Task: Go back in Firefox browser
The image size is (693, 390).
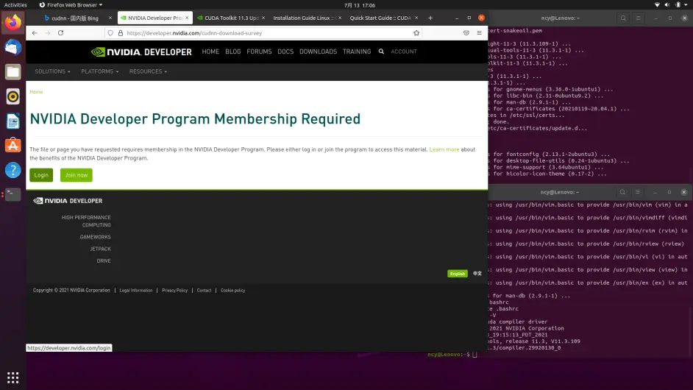Action: 35,32
